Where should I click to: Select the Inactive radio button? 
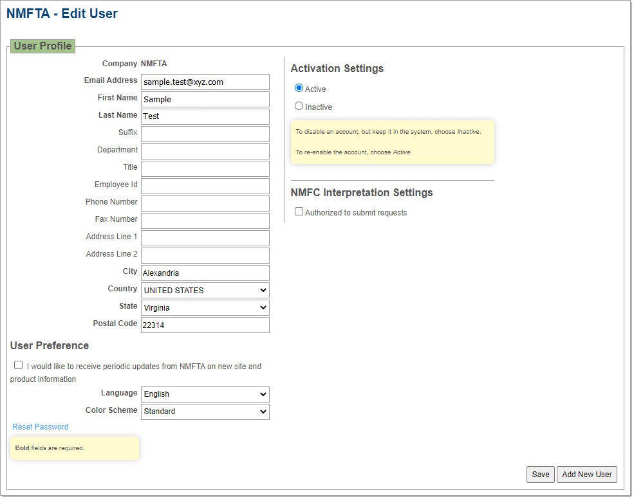[299, 106]
